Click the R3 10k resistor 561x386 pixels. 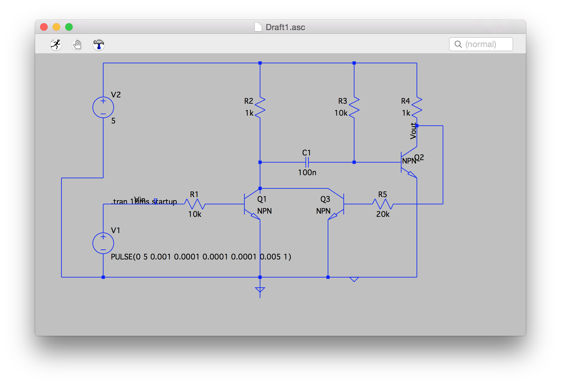pyautogui.click(x=354, y=107)
